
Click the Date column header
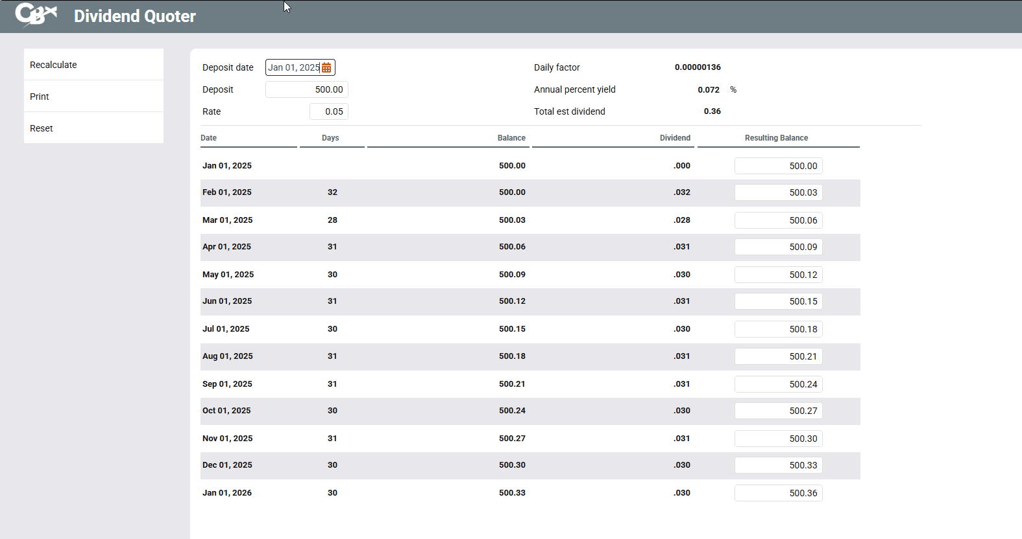[209, 138]
